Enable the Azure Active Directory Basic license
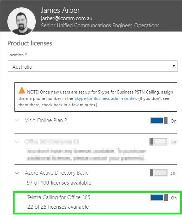Image resolution: width=182 pixels, height=215 pixels. pyautogui.click(x=159, y=173)
